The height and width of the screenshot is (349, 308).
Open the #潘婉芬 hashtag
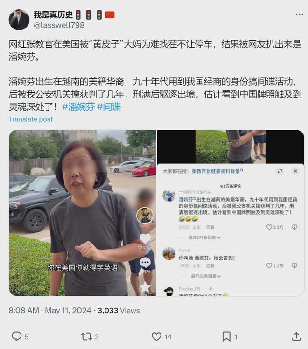78,107
